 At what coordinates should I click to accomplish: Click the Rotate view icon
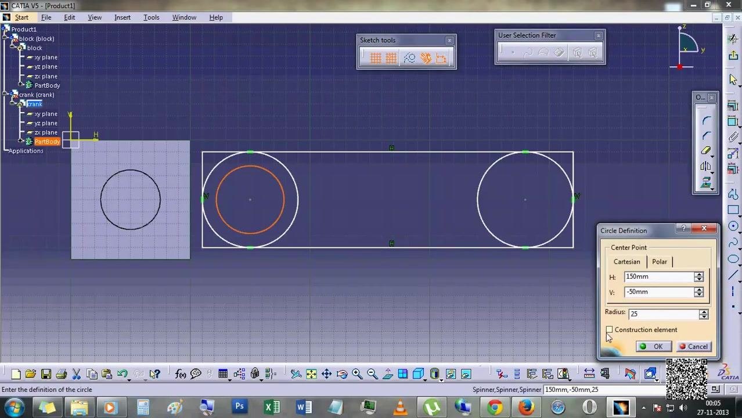(341, 374)
